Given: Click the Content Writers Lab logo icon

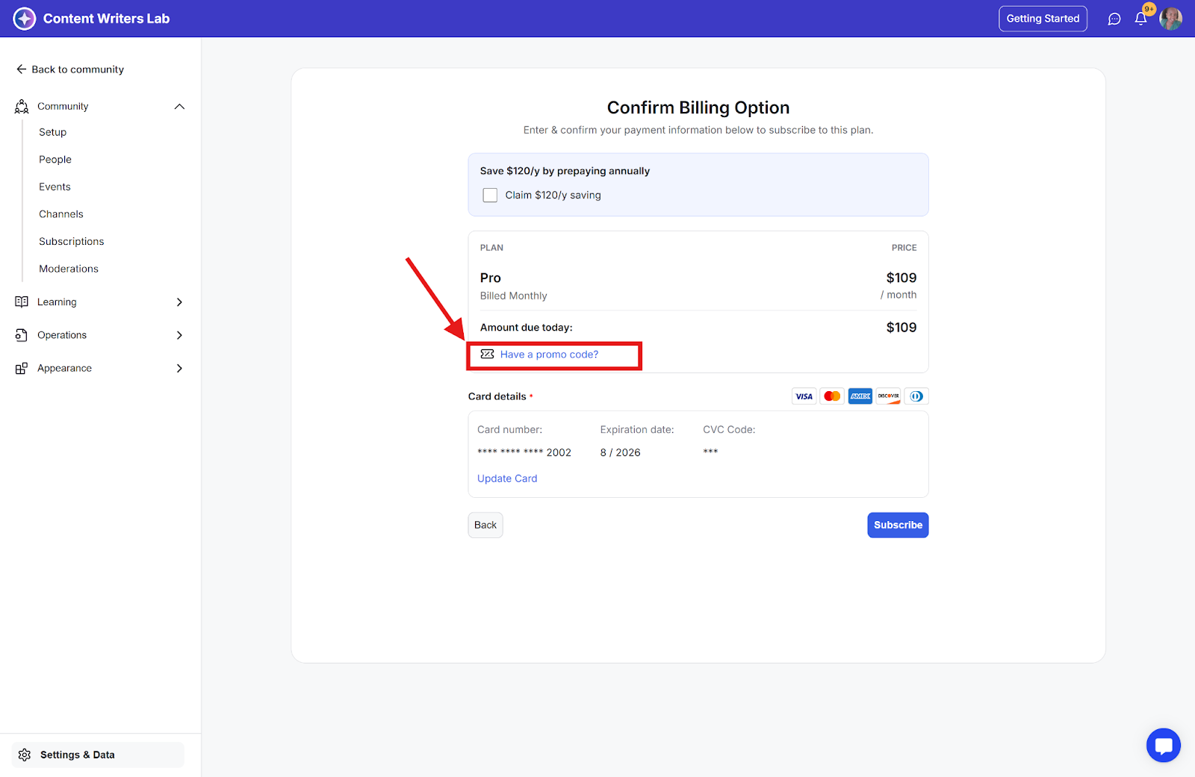Looking at the screenshot, I should pos(25,19).
